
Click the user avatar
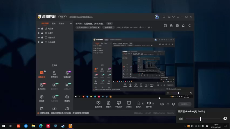[157, 17]
